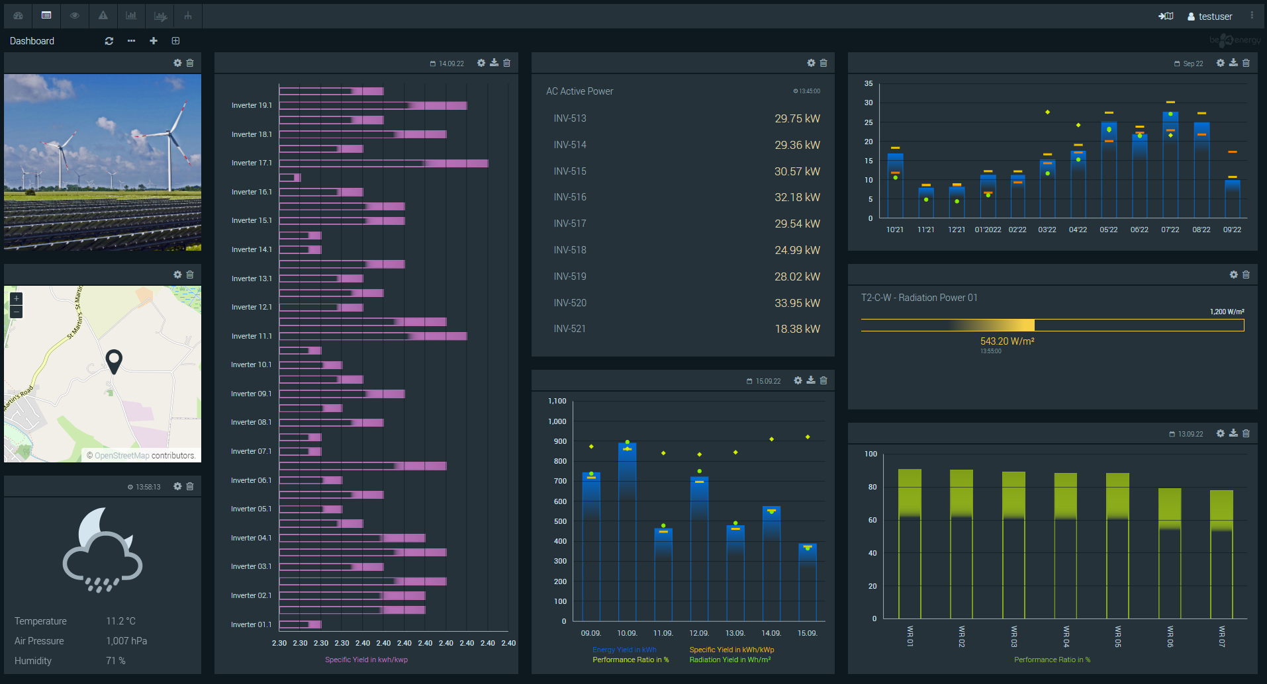1267x684 pixels.
Task: Download the inverter specific yield chart
Action: 494,63
